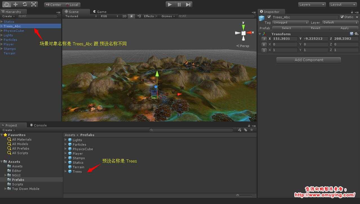
Task: Select Trees_Abc in Hierarchy
Action: coord(12,26)
